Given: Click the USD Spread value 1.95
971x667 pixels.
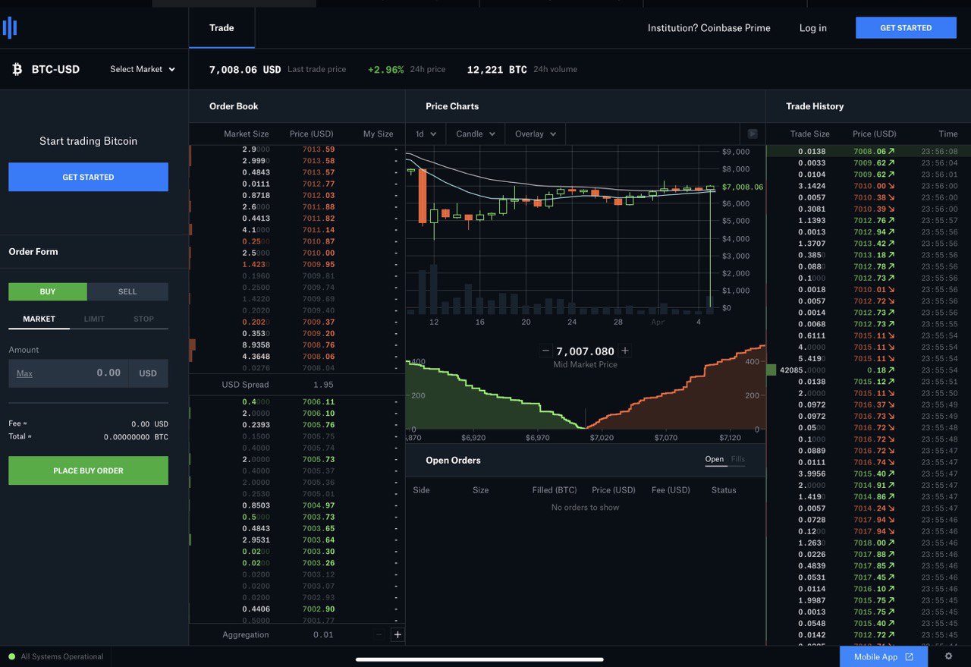Looking at the screenshot, I should 323,385.
